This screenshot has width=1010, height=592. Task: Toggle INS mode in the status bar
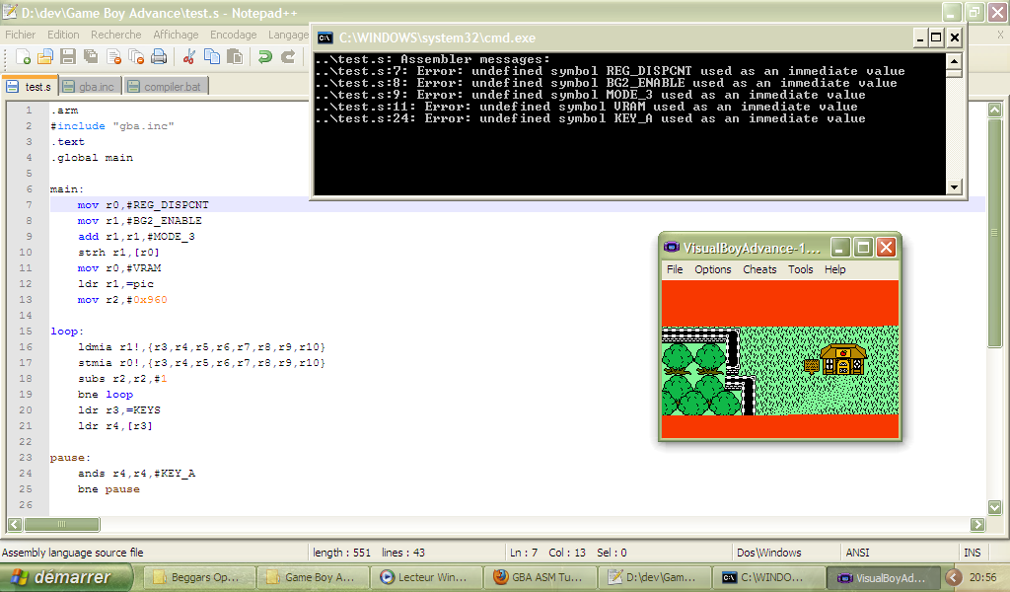point(972,553)
